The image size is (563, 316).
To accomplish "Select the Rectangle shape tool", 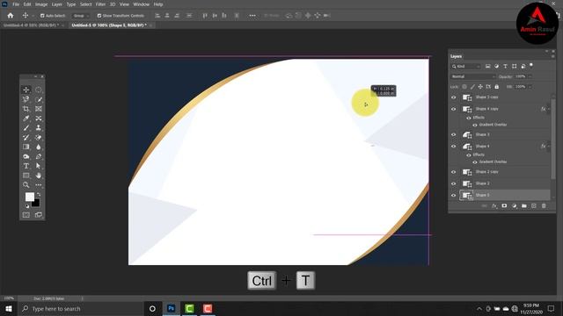I will (x=26, y=176).
